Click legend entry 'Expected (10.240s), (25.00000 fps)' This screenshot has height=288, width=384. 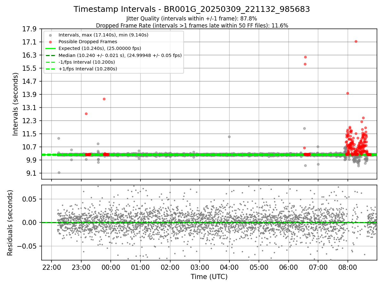coord(100,48)
